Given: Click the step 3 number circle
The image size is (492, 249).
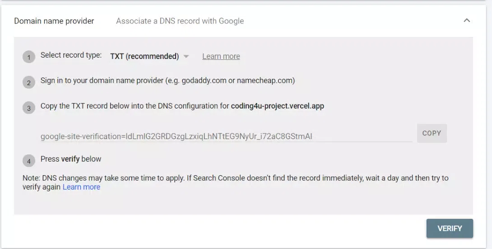Looking at the screenshot, I should 29,108.
